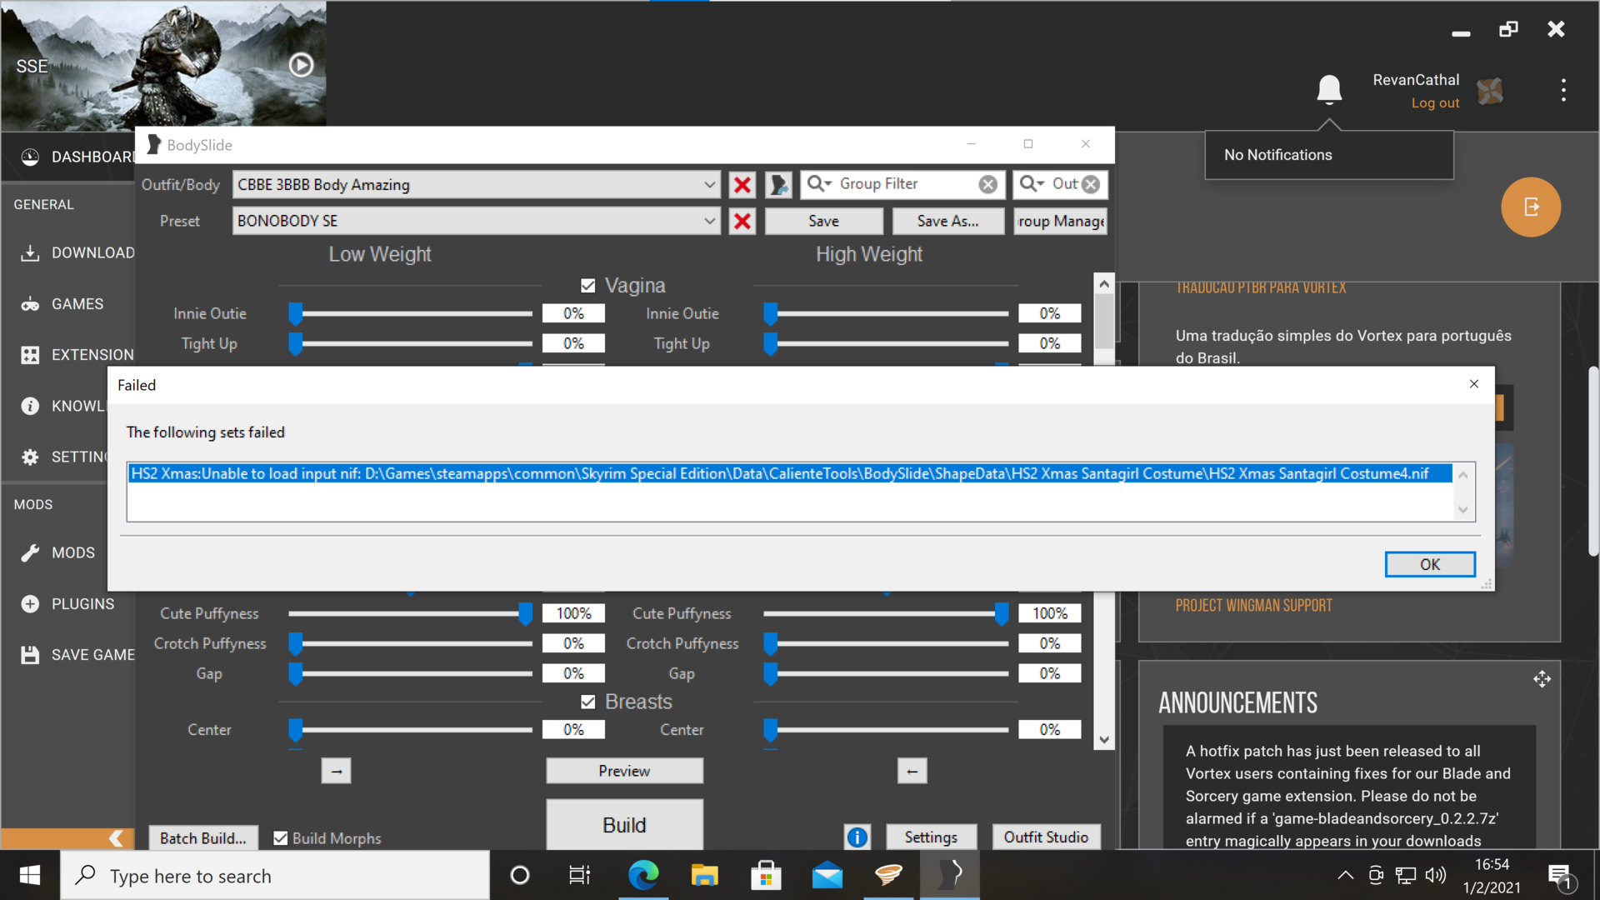This screenshot has width=1600, height=900.
Task: Open Batch Build... dialog
Action: pos(202,838)
